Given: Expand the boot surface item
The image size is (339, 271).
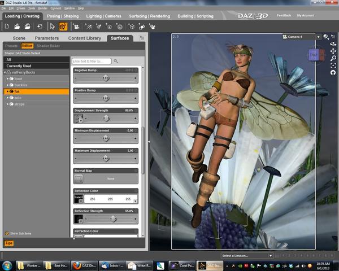Looking at the screenshot, I should coord(7,78).
